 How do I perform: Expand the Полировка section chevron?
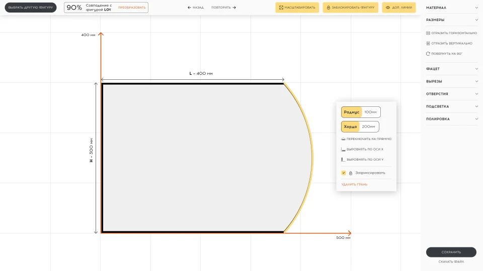(x=476, y=119)
